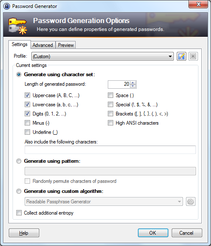Click the Help button
The image size is (211, 246).
coord(24,233)
